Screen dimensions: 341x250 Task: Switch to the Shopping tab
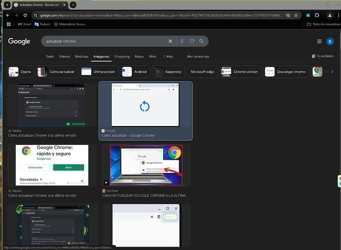(122, 56)
